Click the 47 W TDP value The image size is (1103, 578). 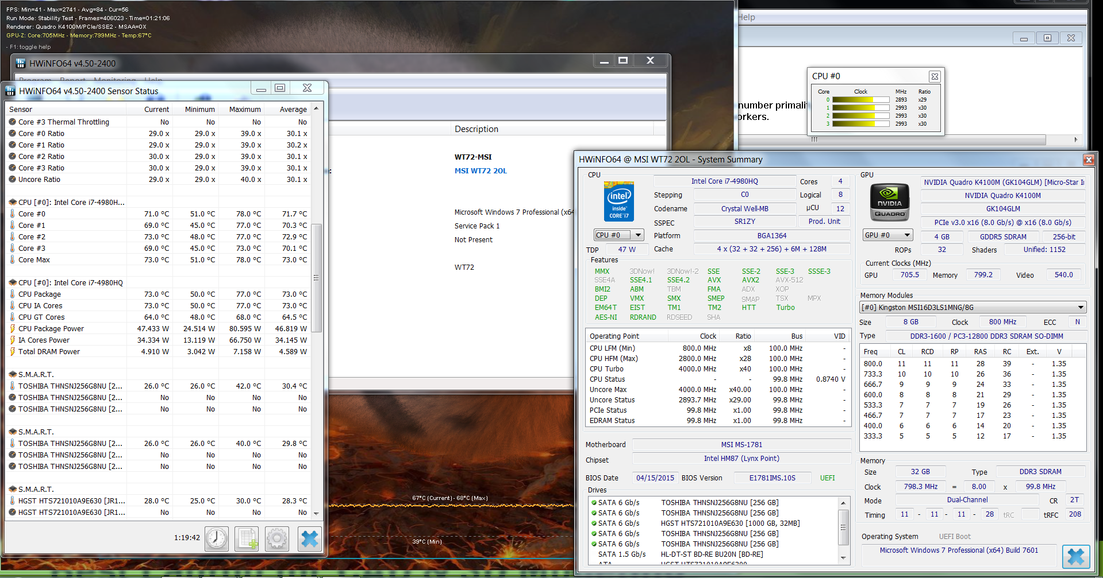tap(627, 249)
